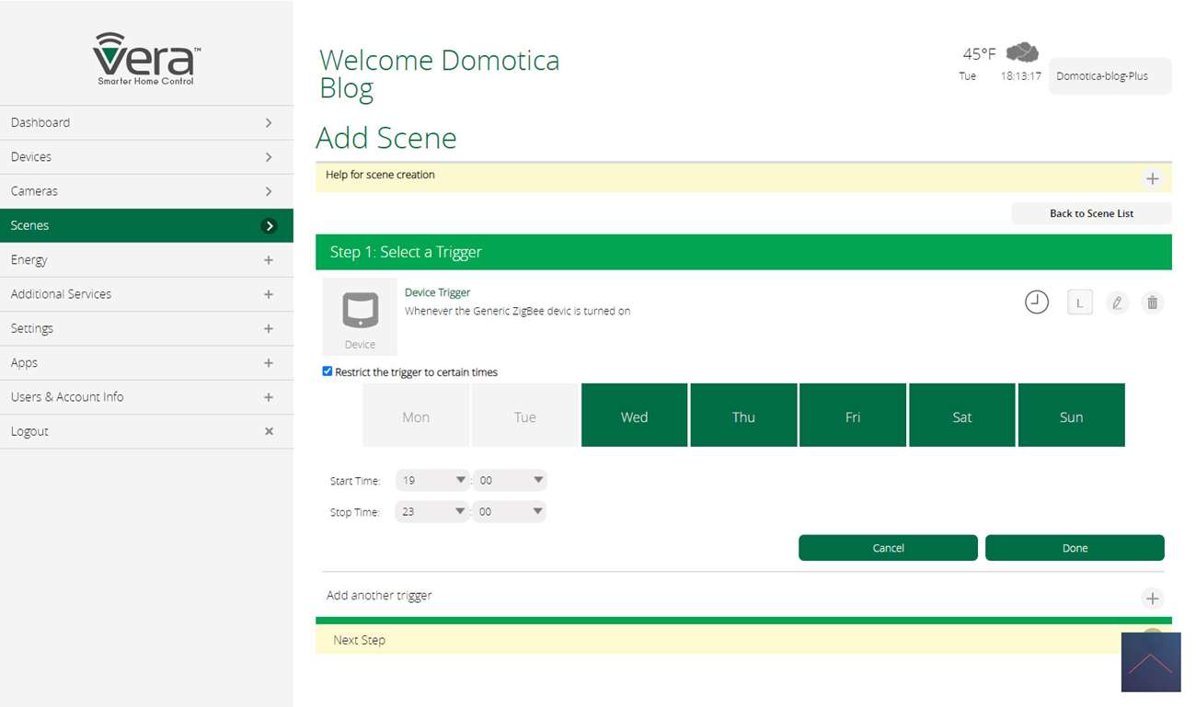Open Devices in the sidebar menu
The width and height of the screenshot is (1196, 707).
(x=146, y=157)
